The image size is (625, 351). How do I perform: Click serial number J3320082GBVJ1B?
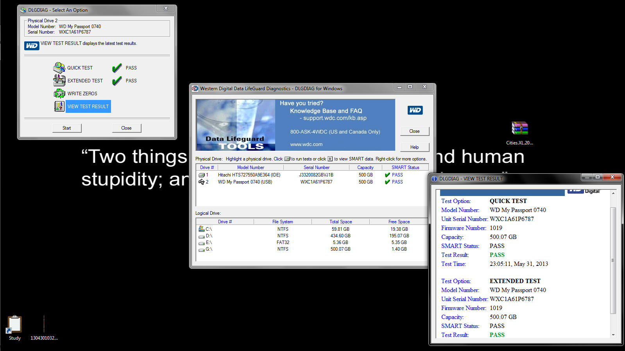[x=316, y=175]
